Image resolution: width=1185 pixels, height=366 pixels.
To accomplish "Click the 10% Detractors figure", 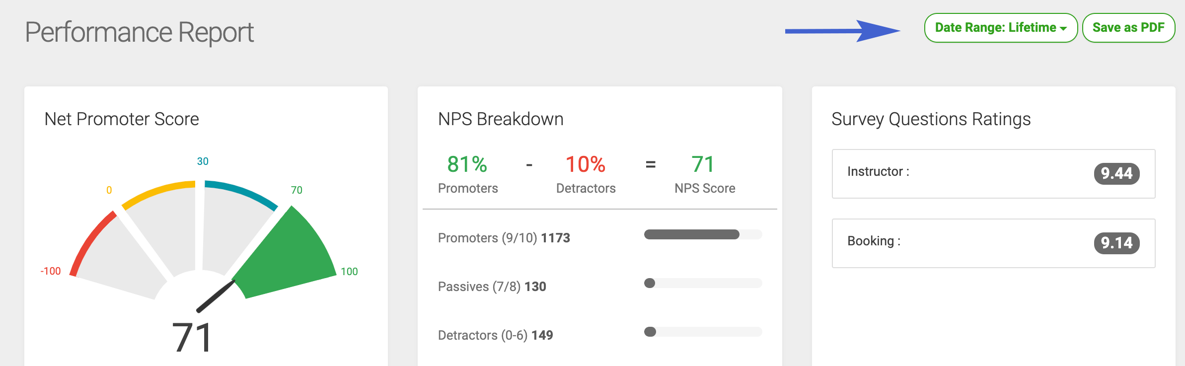I will [586, 164].
